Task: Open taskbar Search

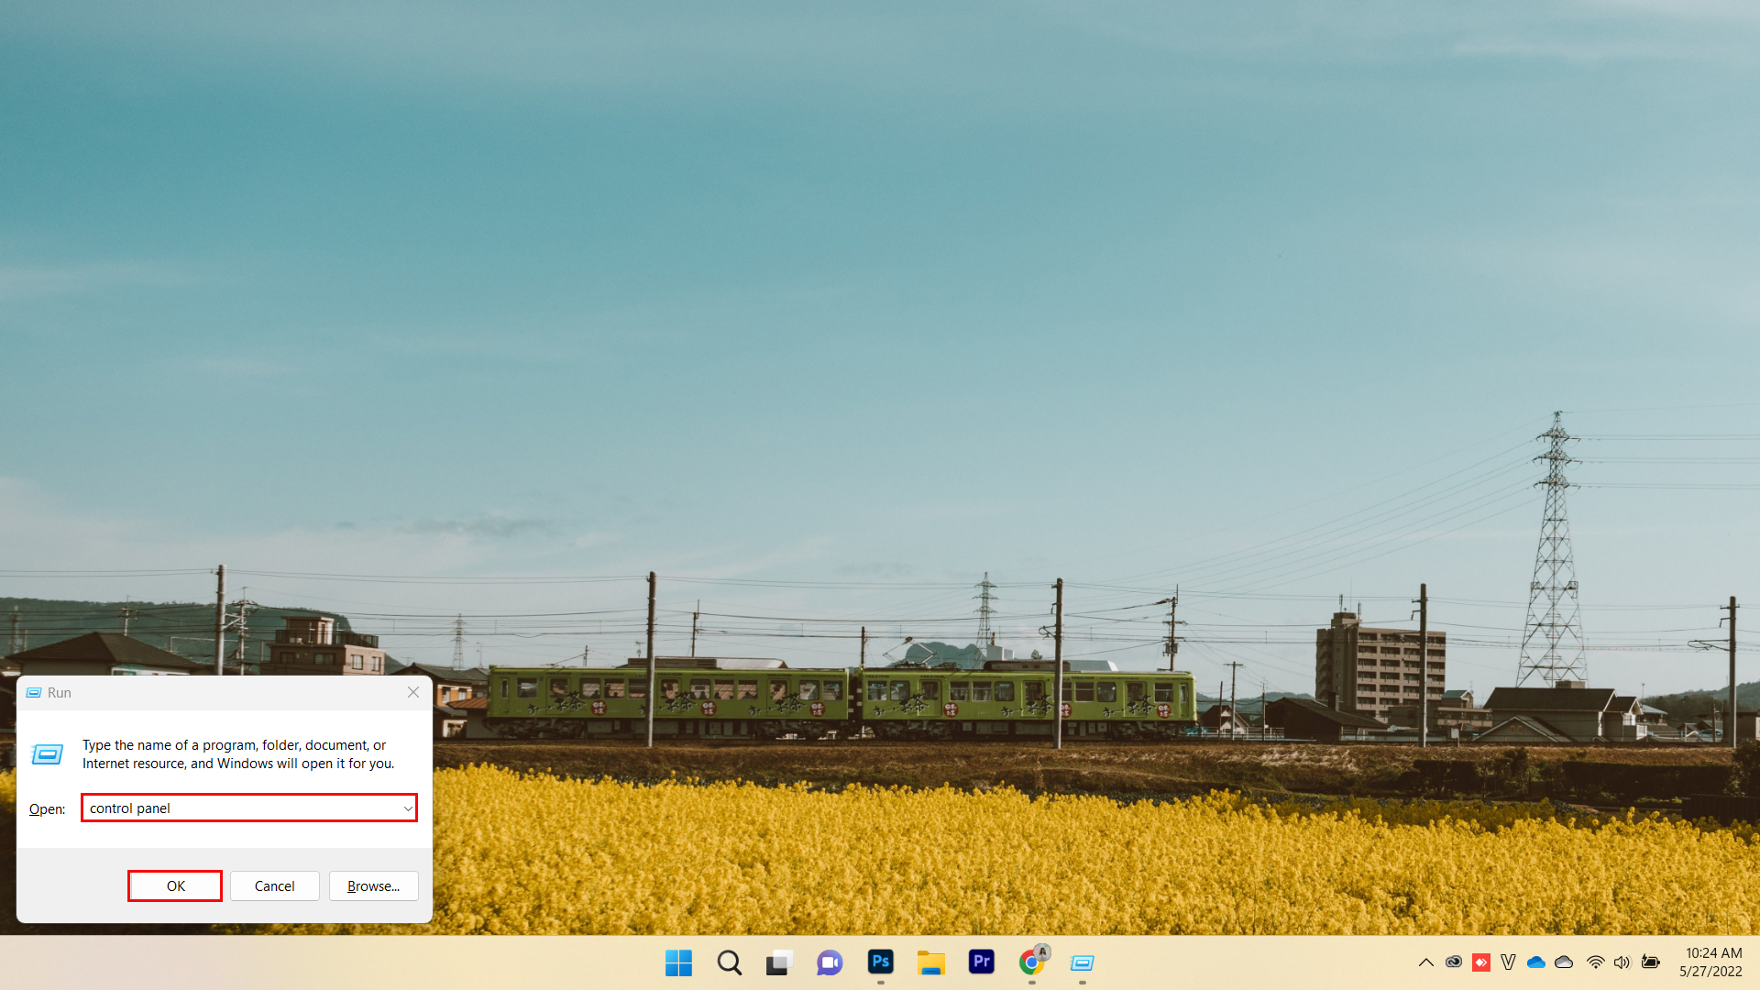Action: (729, 962)
